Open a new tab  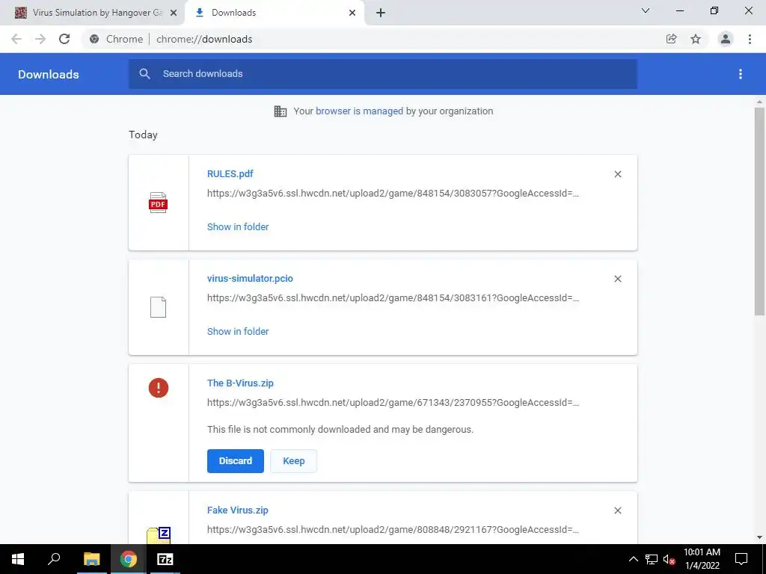pyautogui.click(x=381, y=13)
